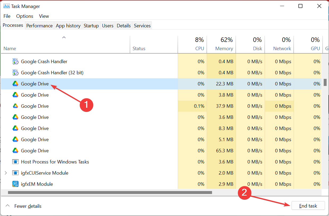Click the Google Crash Handler (32 bit) icon
Screen dimensions: 329x216
click(x=15, y=73)
